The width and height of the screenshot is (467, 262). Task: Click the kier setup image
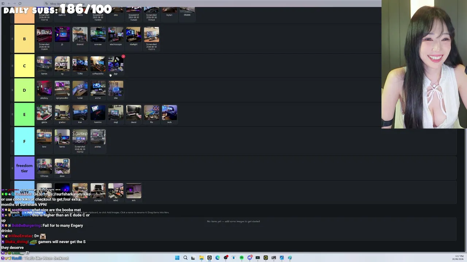80,112
